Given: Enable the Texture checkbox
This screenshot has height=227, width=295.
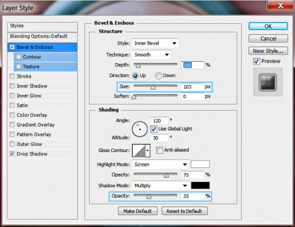Looking at the screenshot, I should [x=18, y=66].
